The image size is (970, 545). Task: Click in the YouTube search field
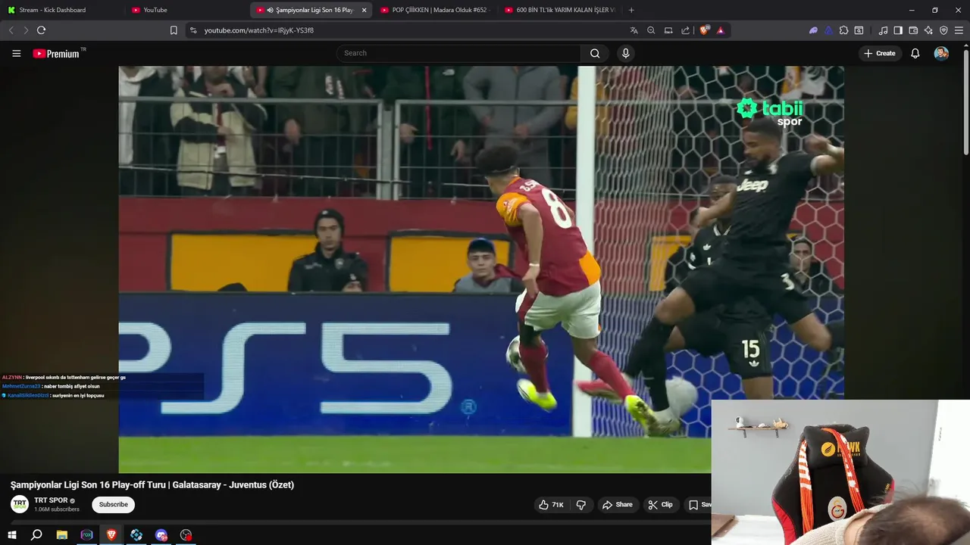458,53
